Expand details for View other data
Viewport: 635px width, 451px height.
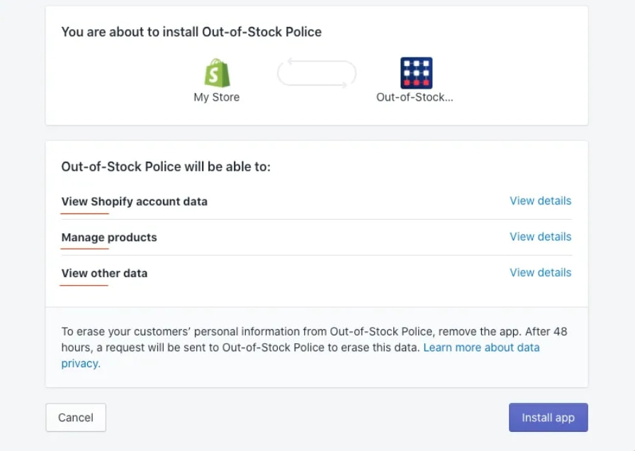point(540,272)
